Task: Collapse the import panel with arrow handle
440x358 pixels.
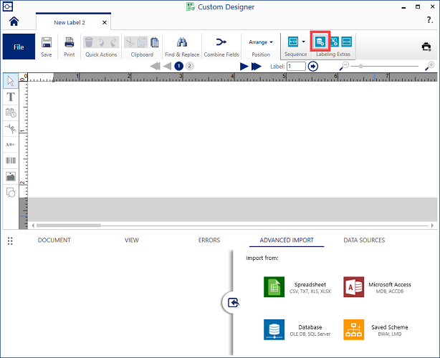Action: (232, 303)
